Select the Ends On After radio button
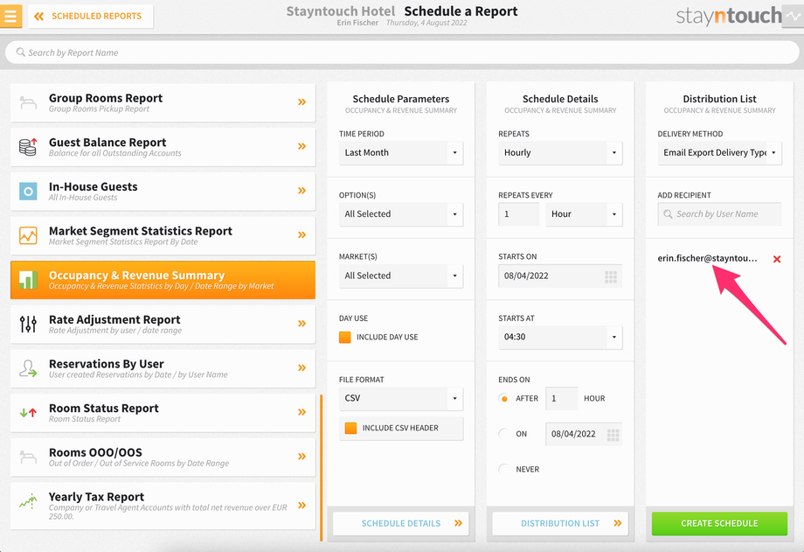Viewport: 804px width, 552px height. click(504, 398)
